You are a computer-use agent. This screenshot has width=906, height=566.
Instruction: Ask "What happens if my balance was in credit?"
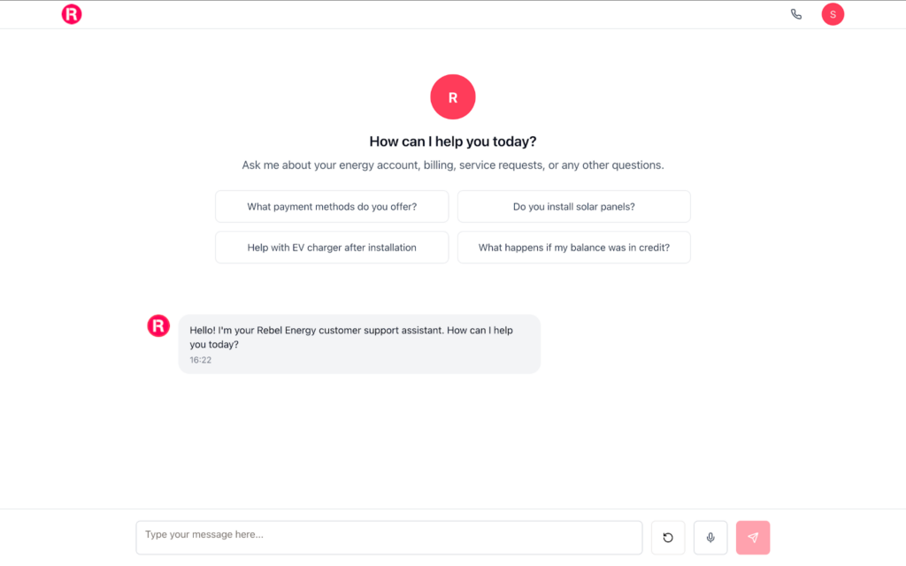[x=574, y=248]
